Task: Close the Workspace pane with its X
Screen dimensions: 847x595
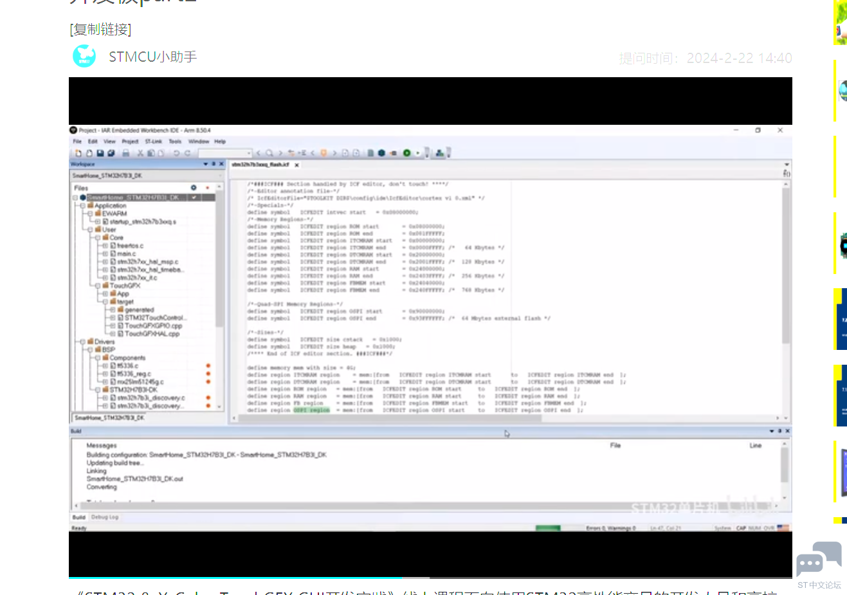Action: pyautogui.click(x=222, y=164)
